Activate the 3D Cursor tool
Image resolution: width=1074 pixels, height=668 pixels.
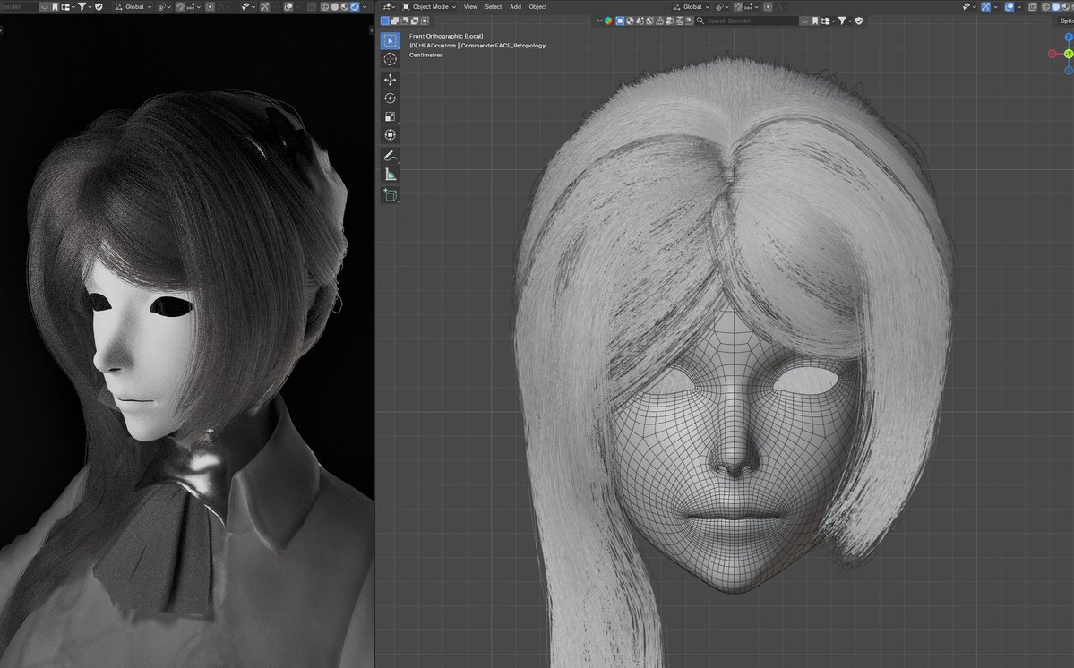[x=391, y=59]
